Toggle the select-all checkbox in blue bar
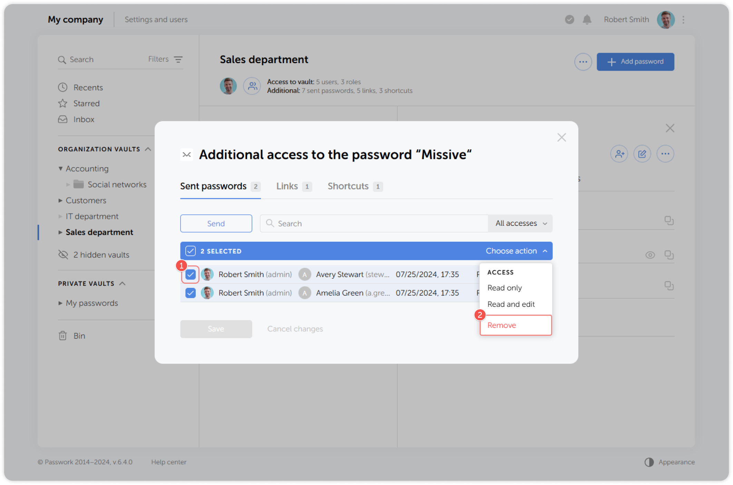This screenshot has width=733, height=485. pos(190,251)
